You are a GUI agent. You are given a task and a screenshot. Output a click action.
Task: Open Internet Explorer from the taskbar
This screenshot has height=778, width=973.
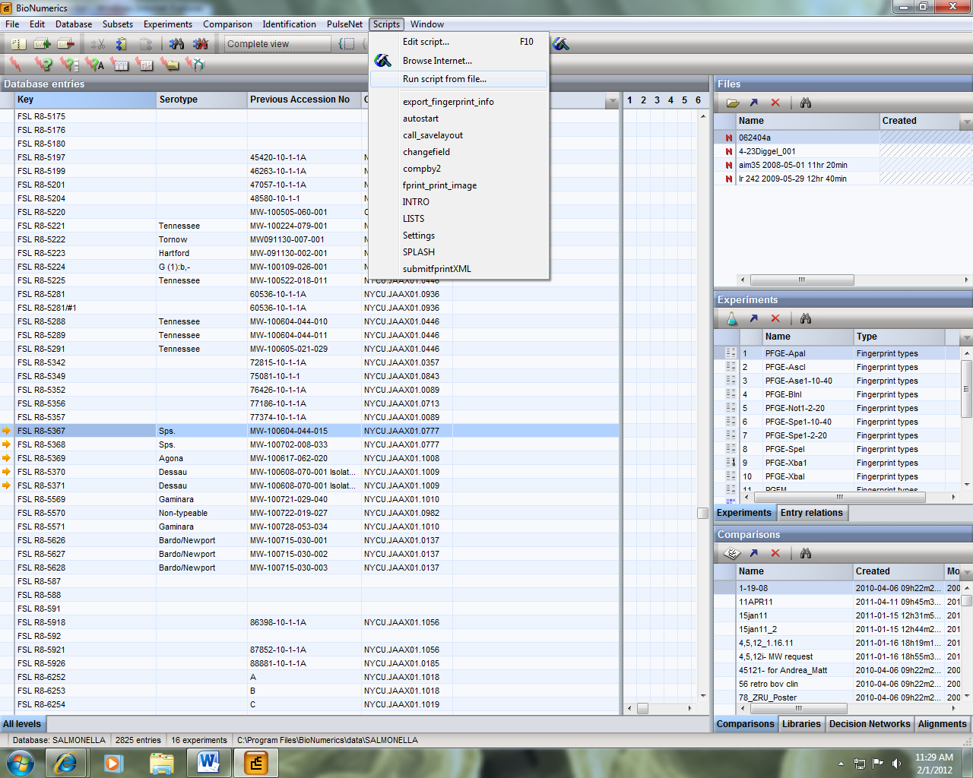(x=66, y=762)
